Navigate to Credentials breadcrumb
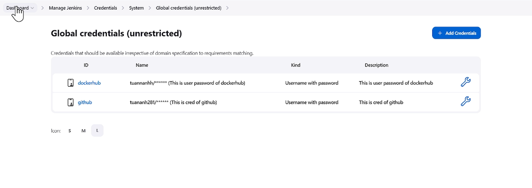 coord(105,8)
